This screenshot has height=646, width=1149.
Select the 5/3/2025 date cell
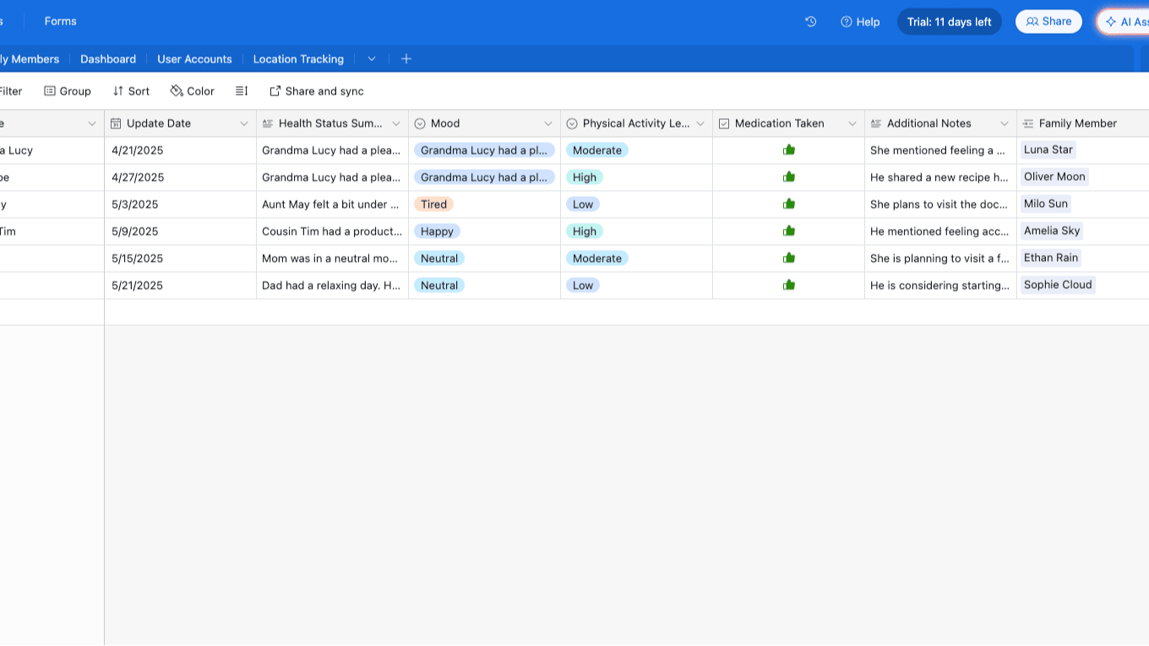point(181,204)
